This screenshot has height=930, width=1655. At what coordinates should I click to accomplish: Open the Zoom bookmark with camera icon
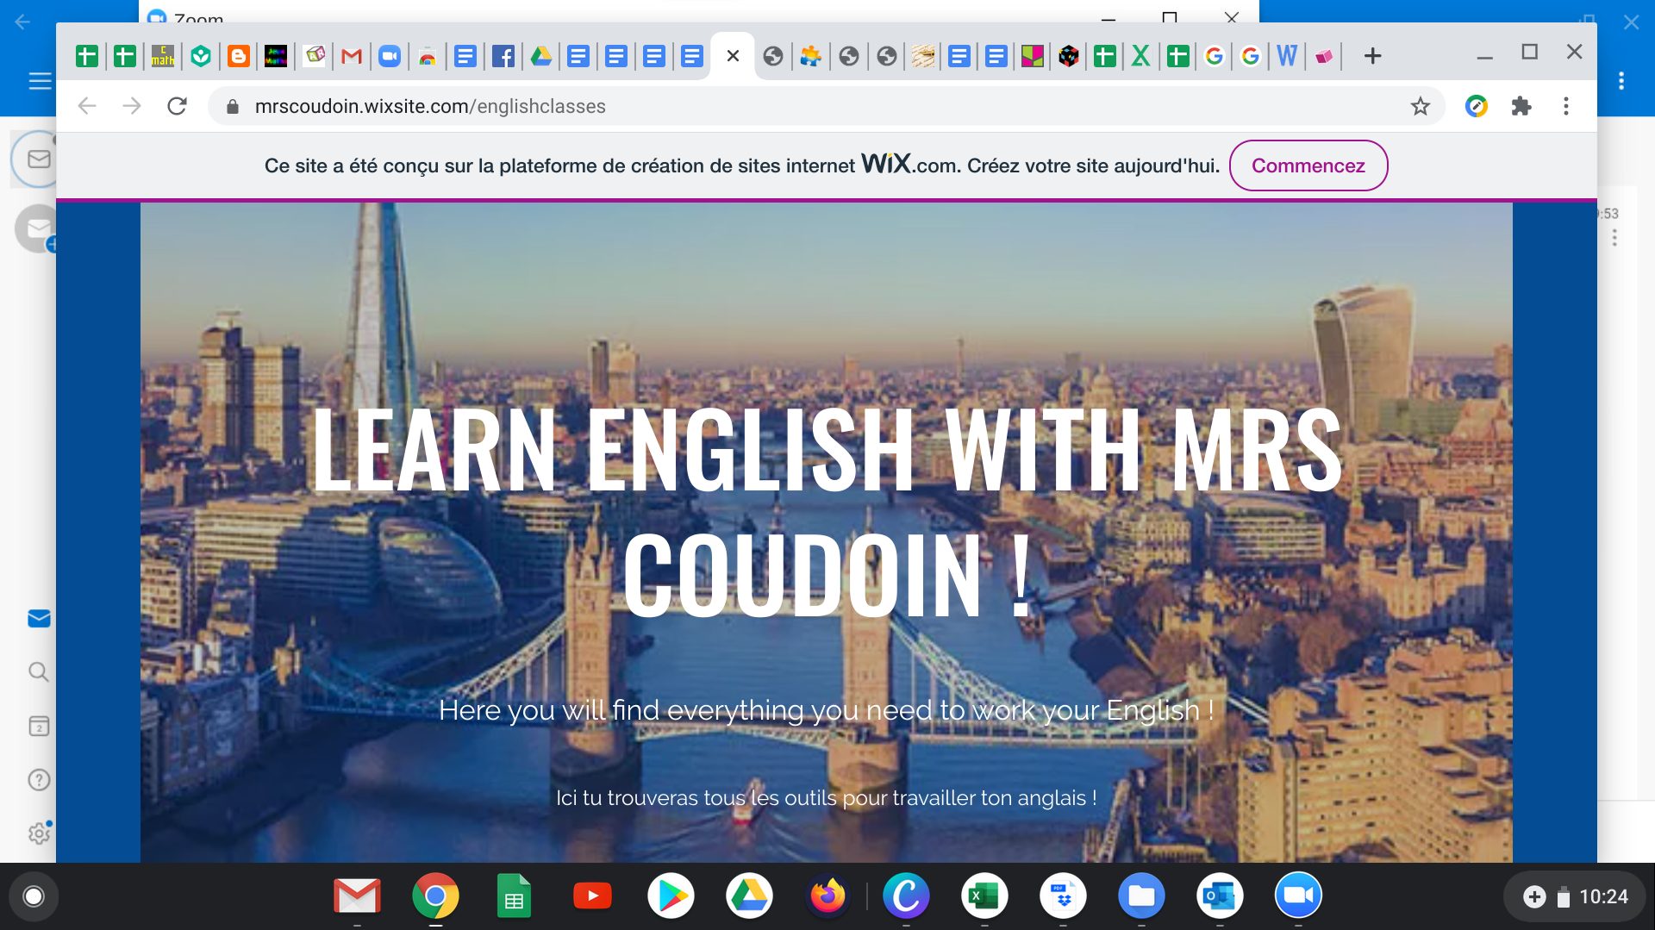point(389,55)
